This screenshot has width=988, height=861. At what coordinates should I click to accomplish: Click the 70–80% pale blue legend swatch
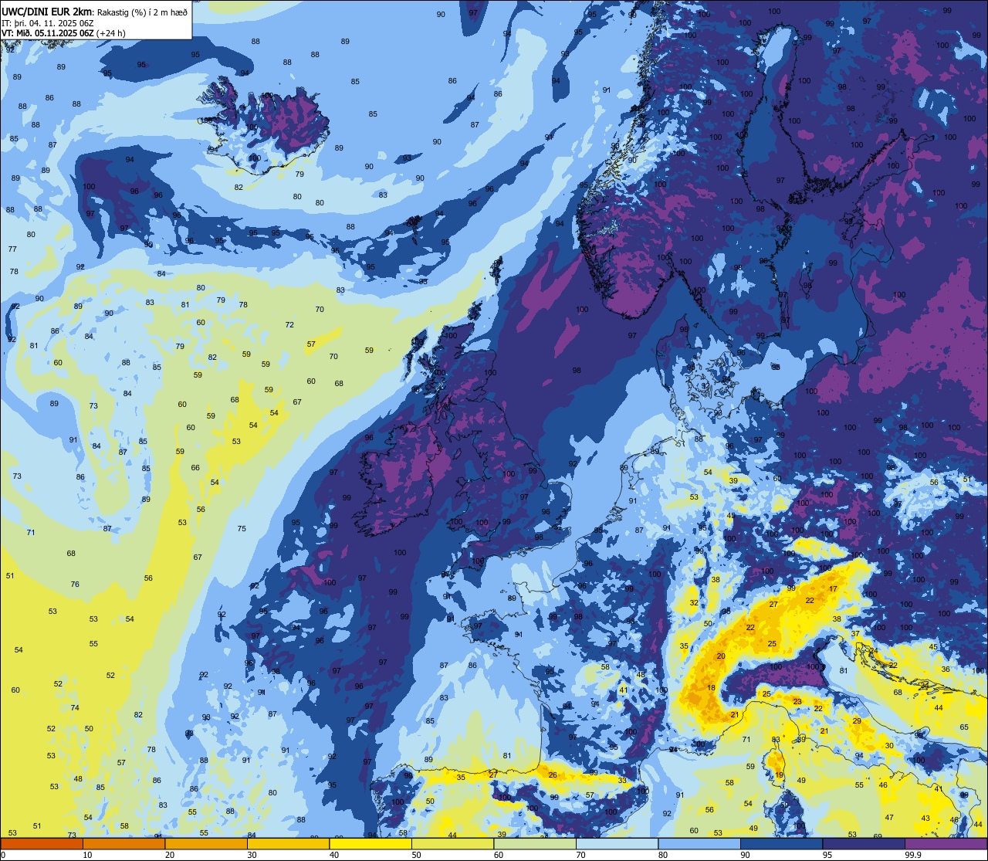click(x=617, y=843)
